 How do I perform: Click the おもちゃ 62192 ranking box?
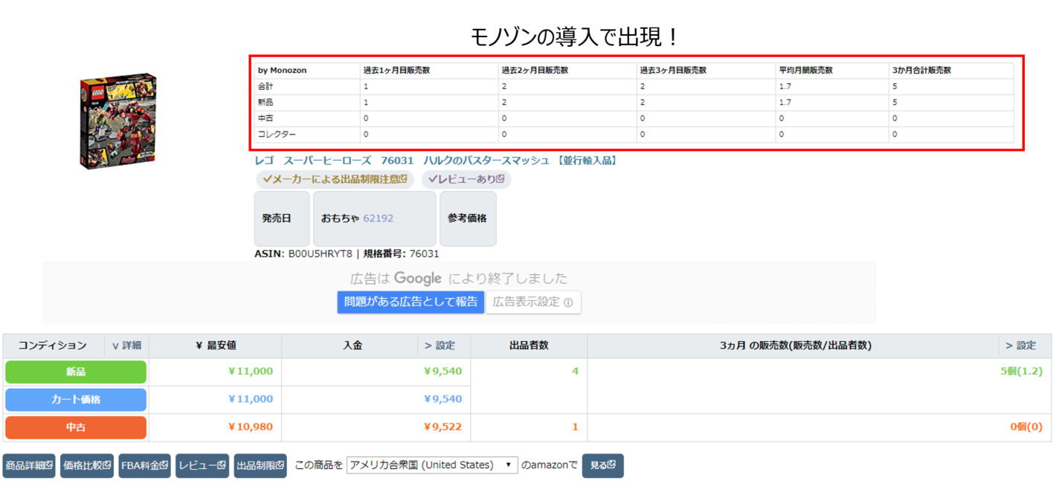[374, 219]
